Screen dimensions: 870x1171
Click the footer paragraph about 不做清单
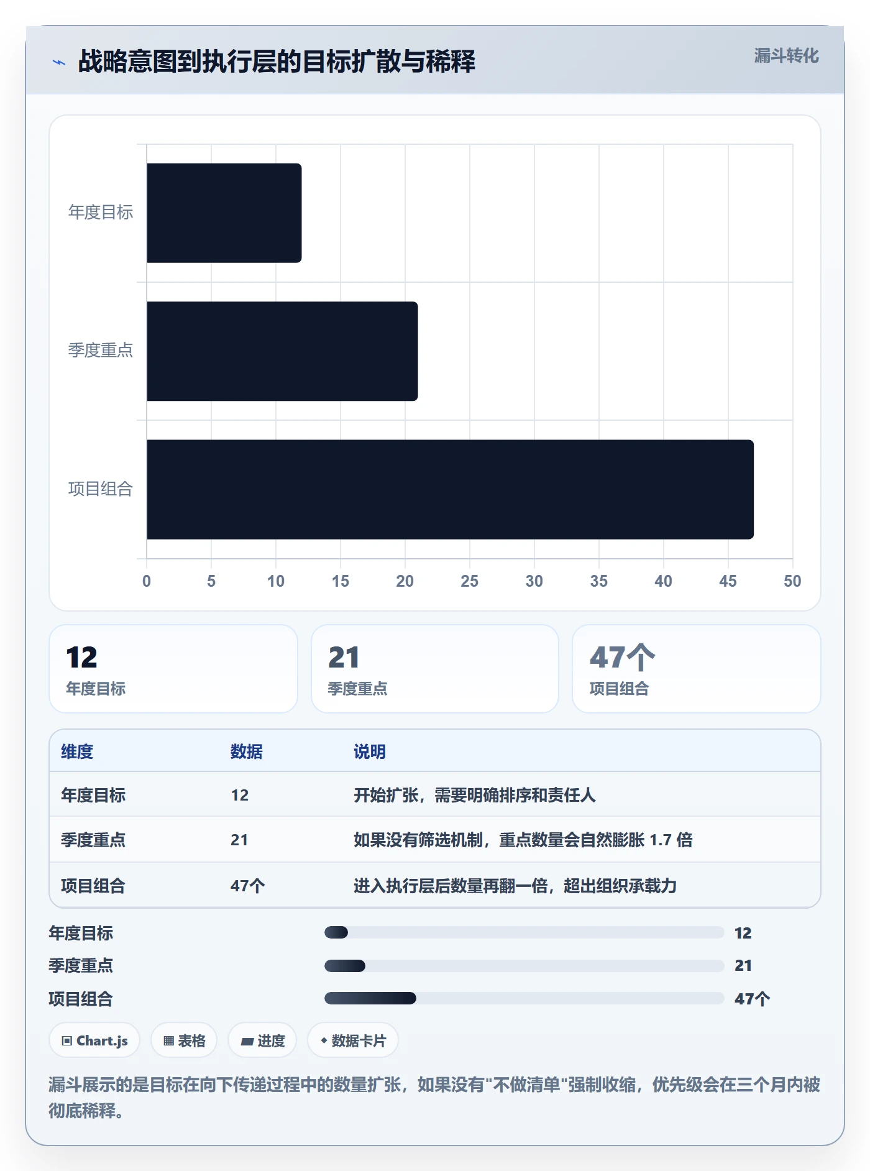(434, 1098)
